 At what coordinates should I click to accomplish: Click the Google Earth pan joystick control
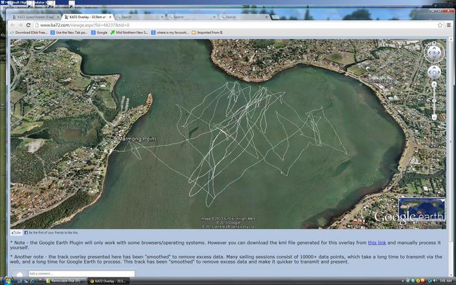(x=434, y=73)
